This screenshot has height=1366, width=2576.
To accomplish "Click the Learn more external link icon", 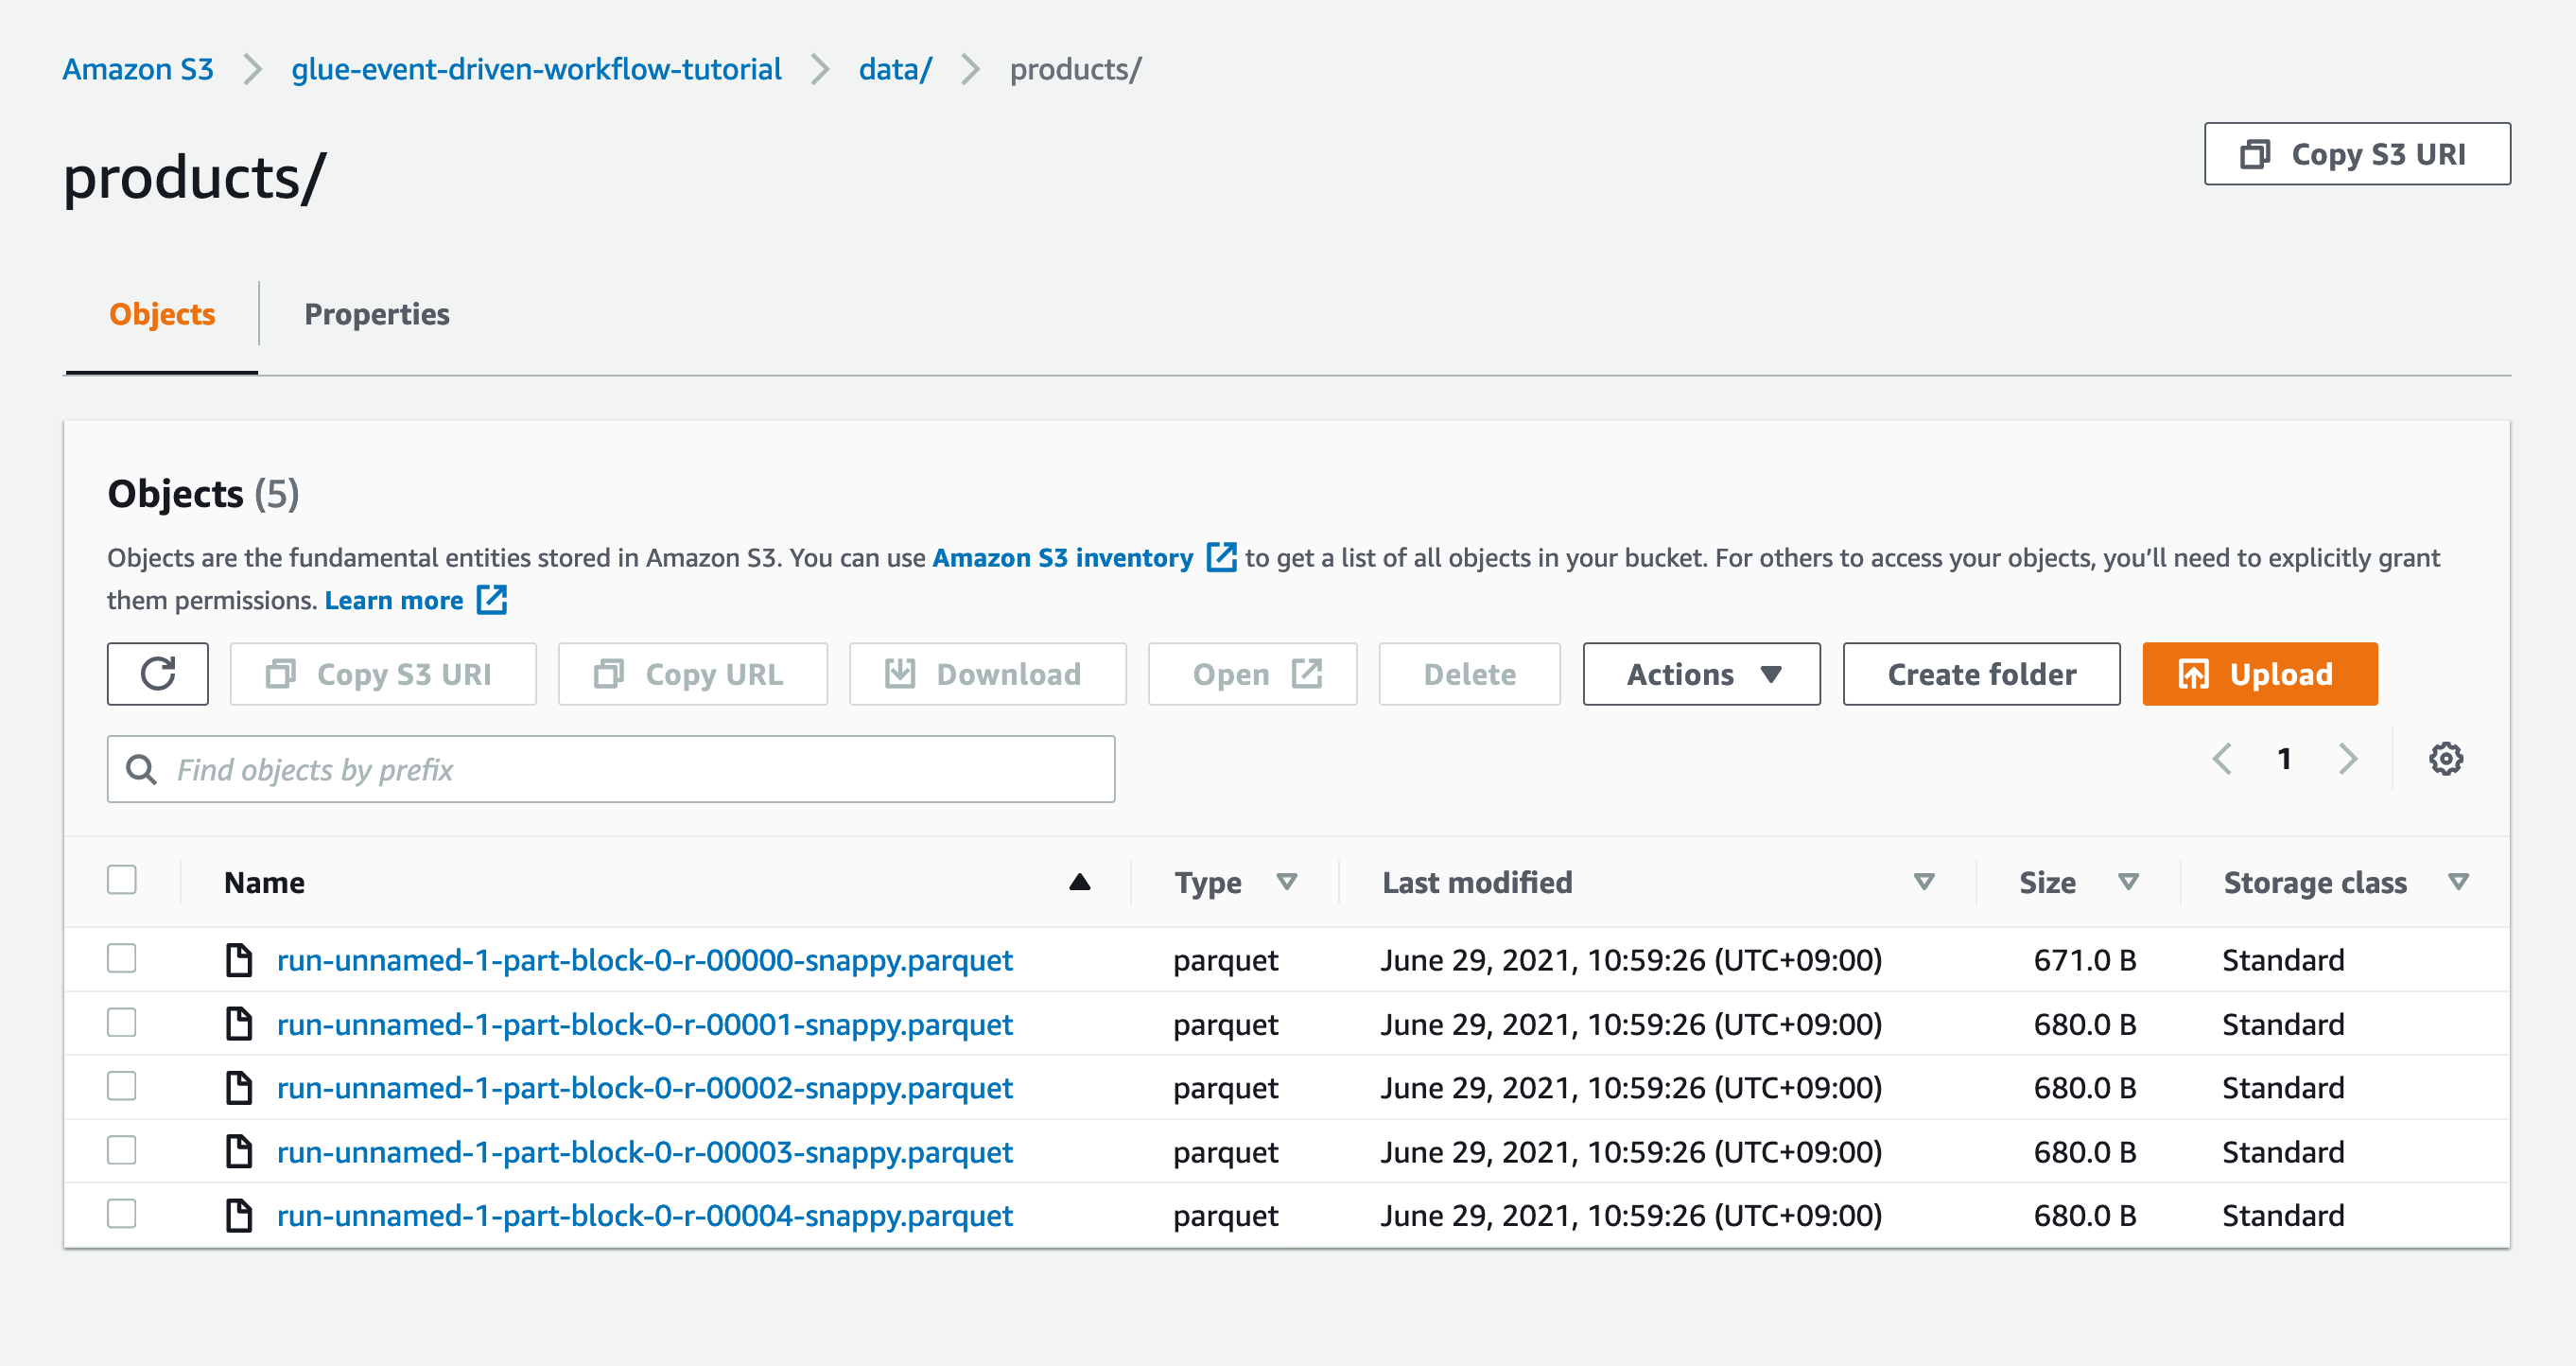I will click(x=492, y=600).
